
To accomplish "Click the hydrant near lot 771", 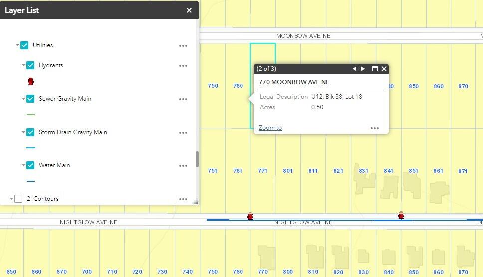I will click(x=250, y=216).
